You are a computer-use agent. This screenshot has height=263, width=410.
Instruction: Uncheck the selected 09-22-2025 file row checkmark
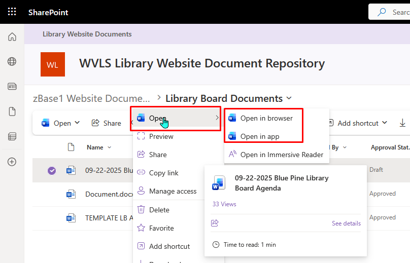[x=52, y=171]
